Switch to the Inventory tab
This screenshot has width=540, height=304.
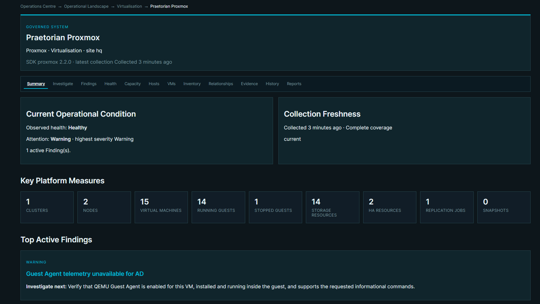click(x=192, y=84)
